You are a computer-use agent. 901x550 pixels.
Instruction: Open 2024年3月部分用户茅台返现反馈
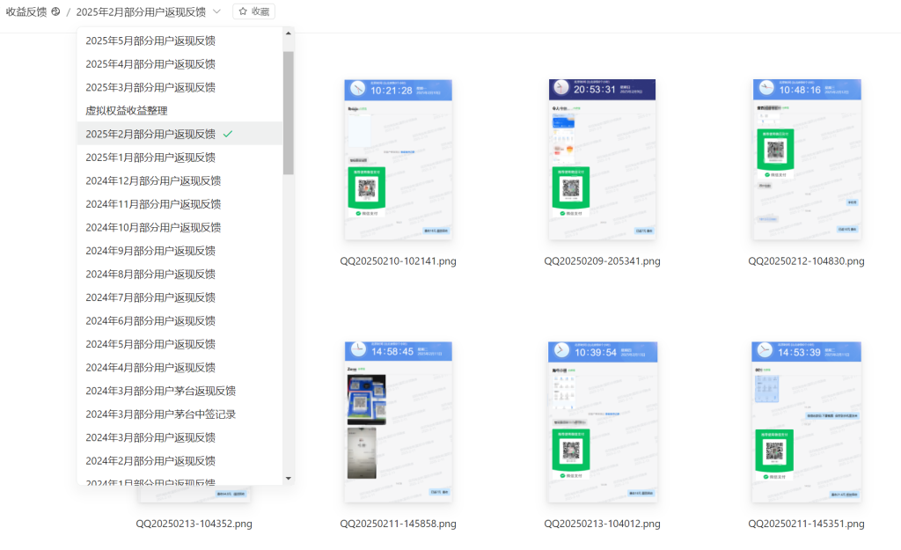tap(179, 391)
